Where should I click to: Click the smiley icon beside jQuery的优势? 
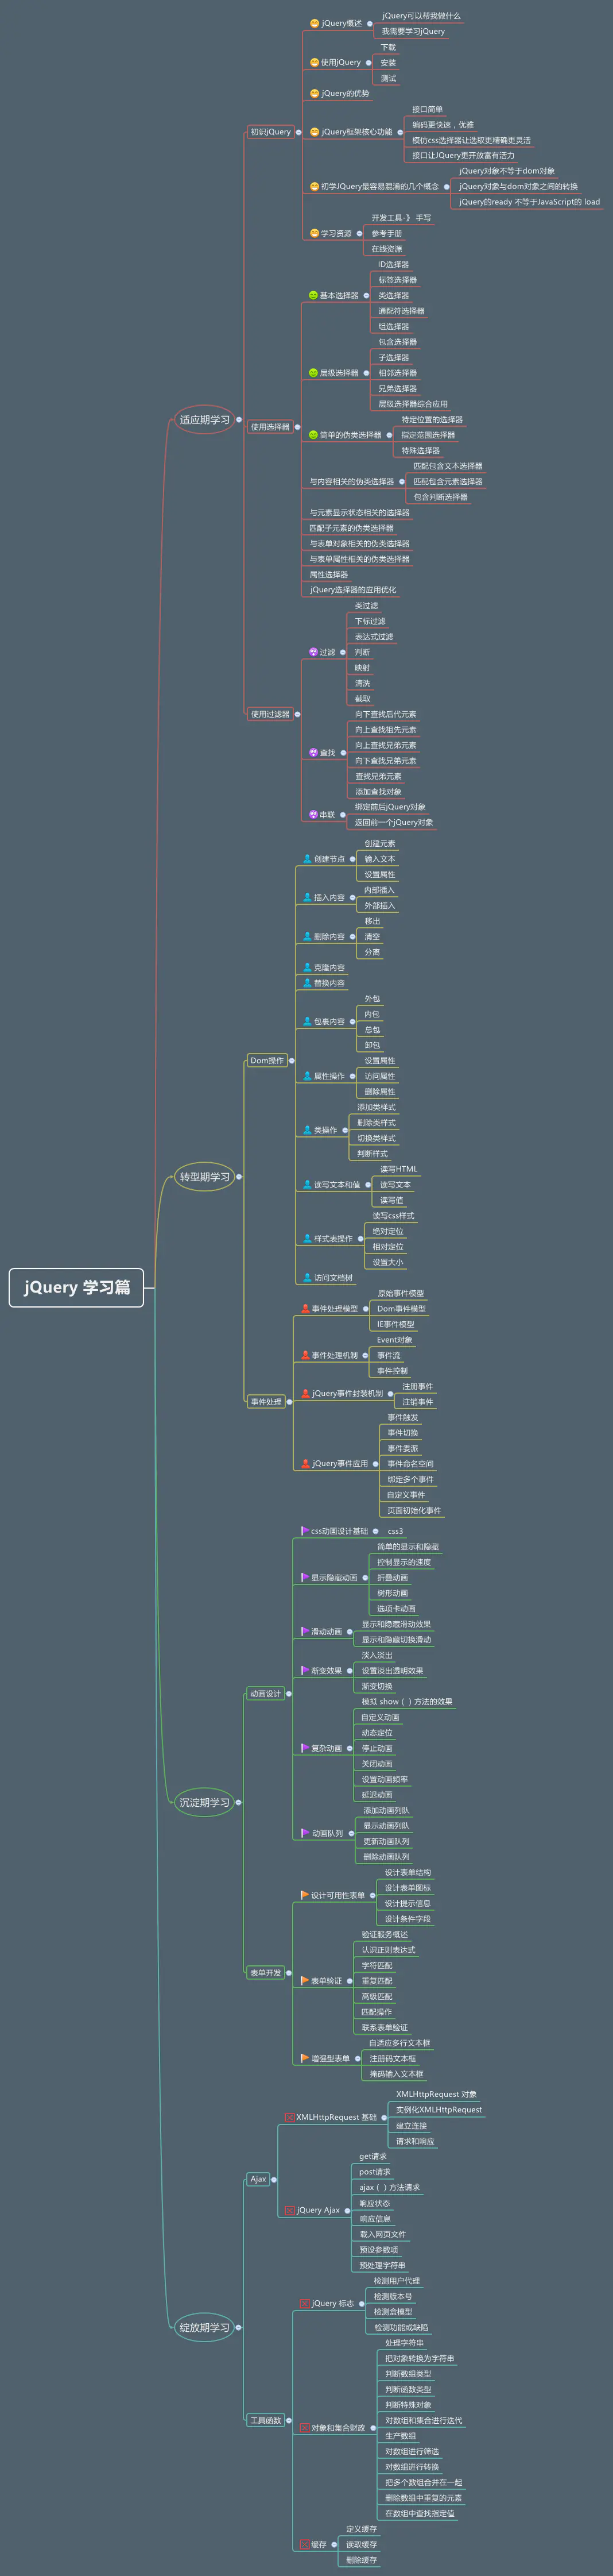coord(315,93)
